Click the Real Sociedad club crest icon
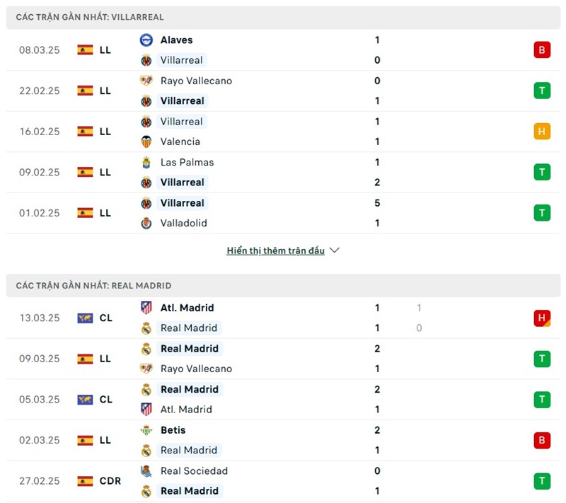 146,470
